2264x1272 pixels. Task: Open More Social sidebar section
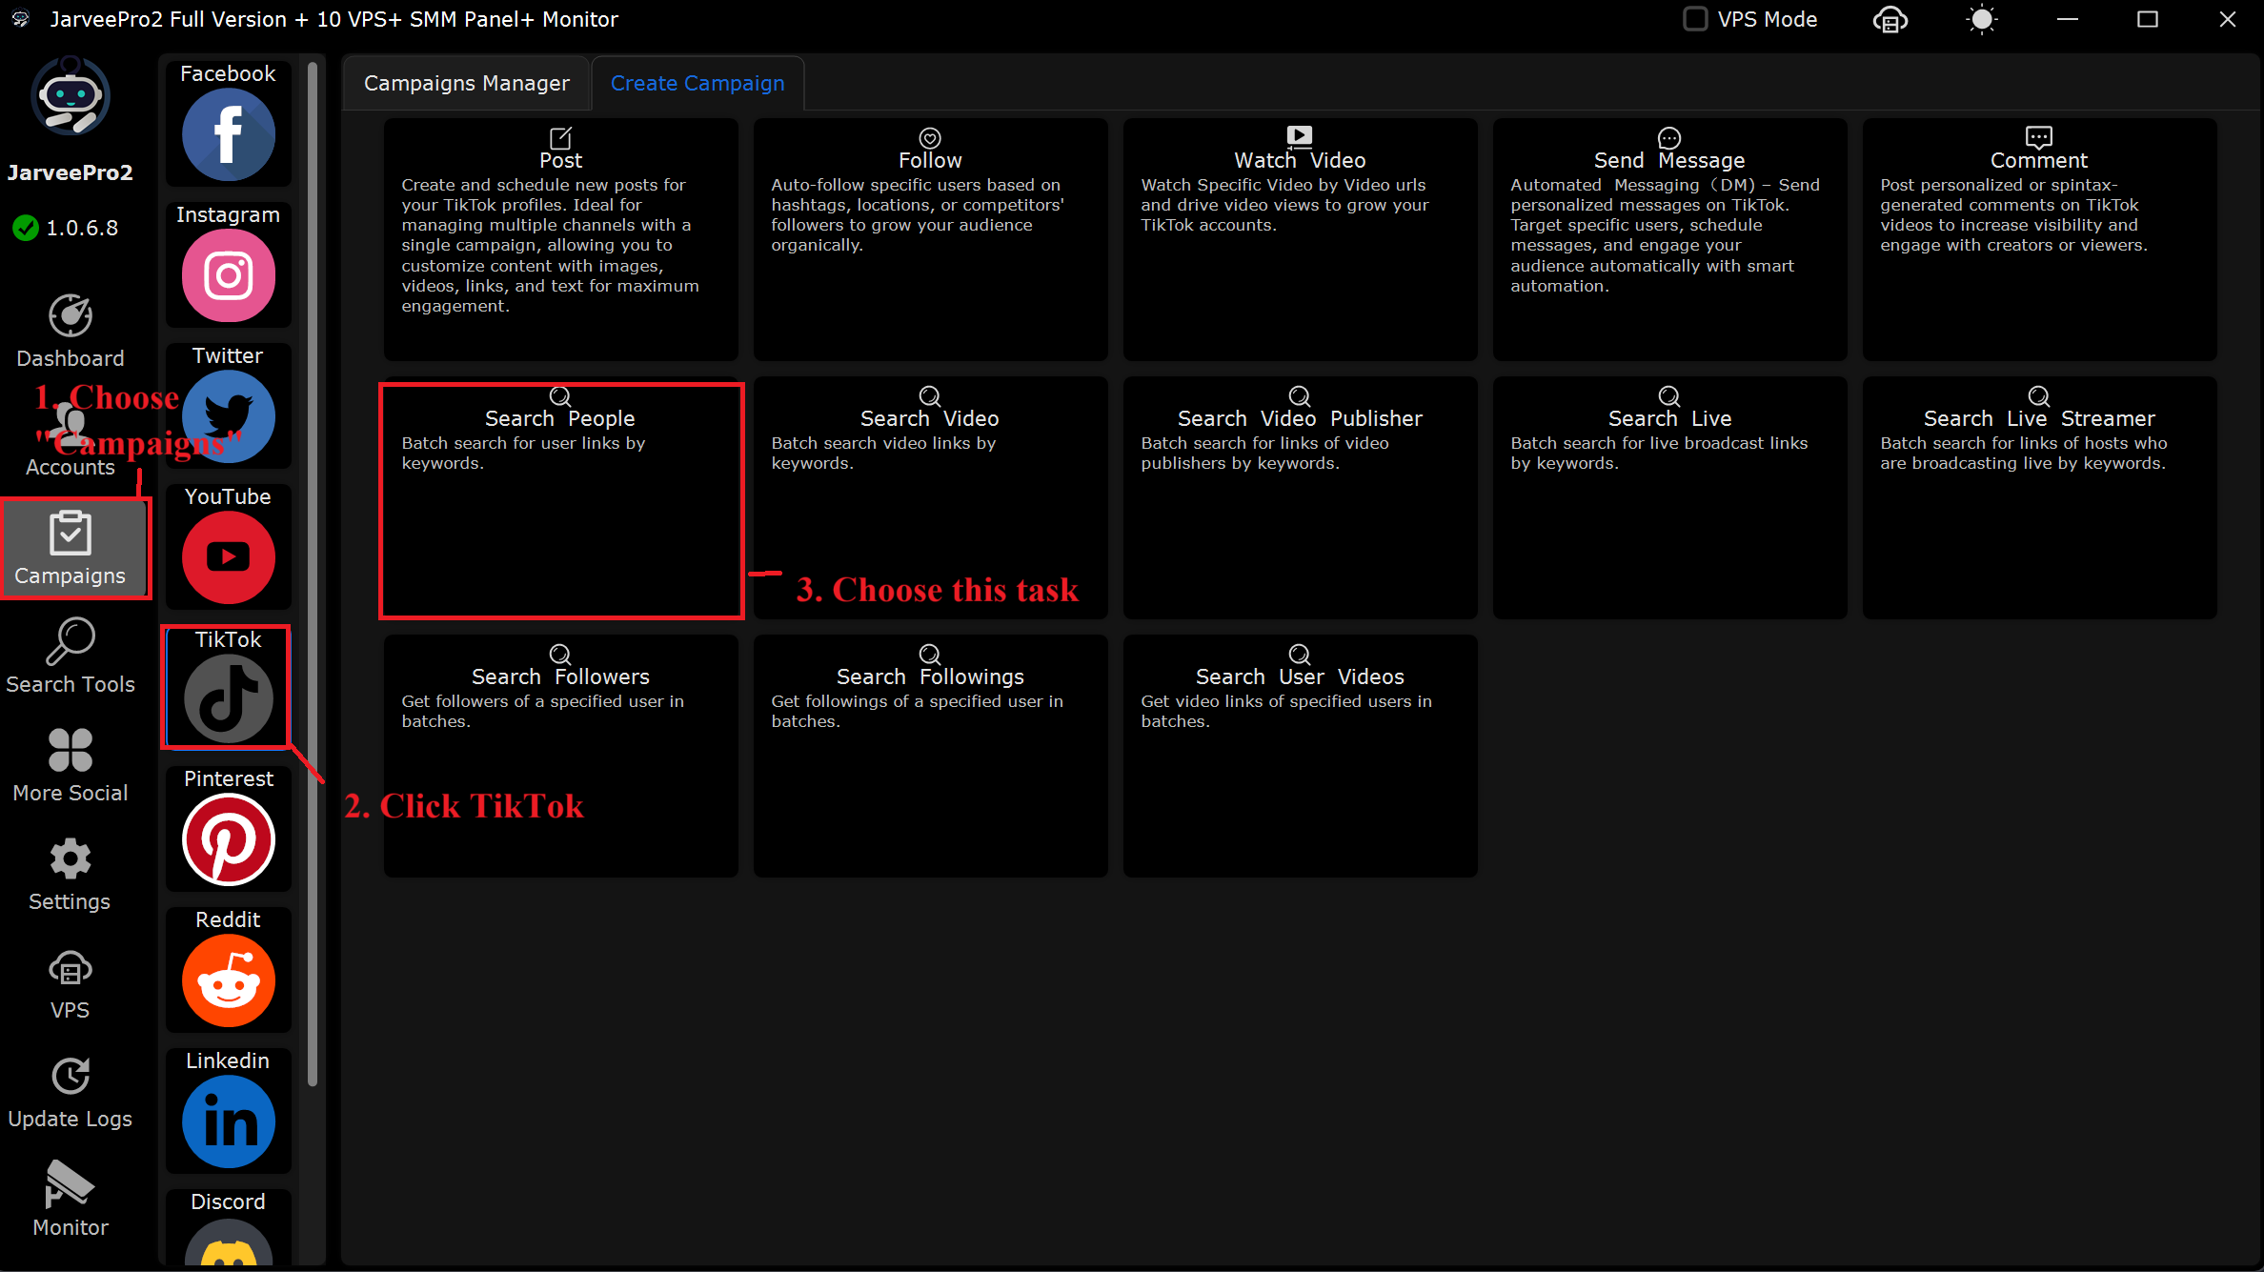71,766
